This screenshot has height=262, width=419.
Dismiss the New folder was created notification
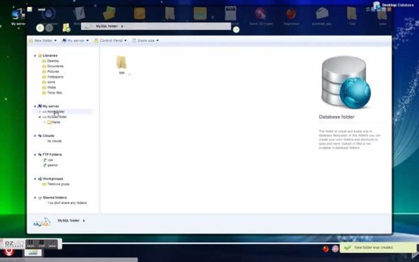click(x=378, y=247)
